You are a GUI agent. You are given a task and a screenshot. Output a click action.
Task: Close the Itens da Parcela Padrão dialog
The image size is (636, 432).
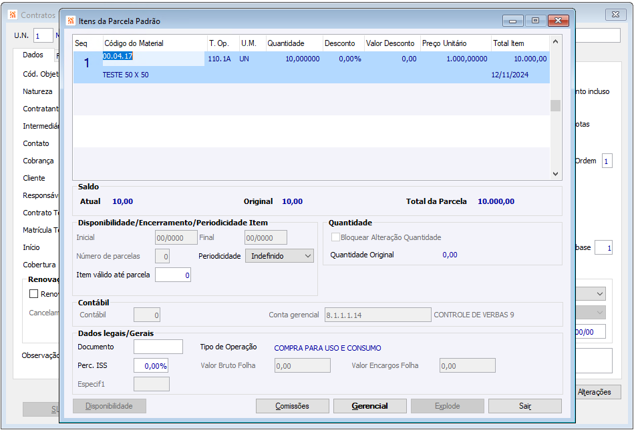(x=558, y=21)
